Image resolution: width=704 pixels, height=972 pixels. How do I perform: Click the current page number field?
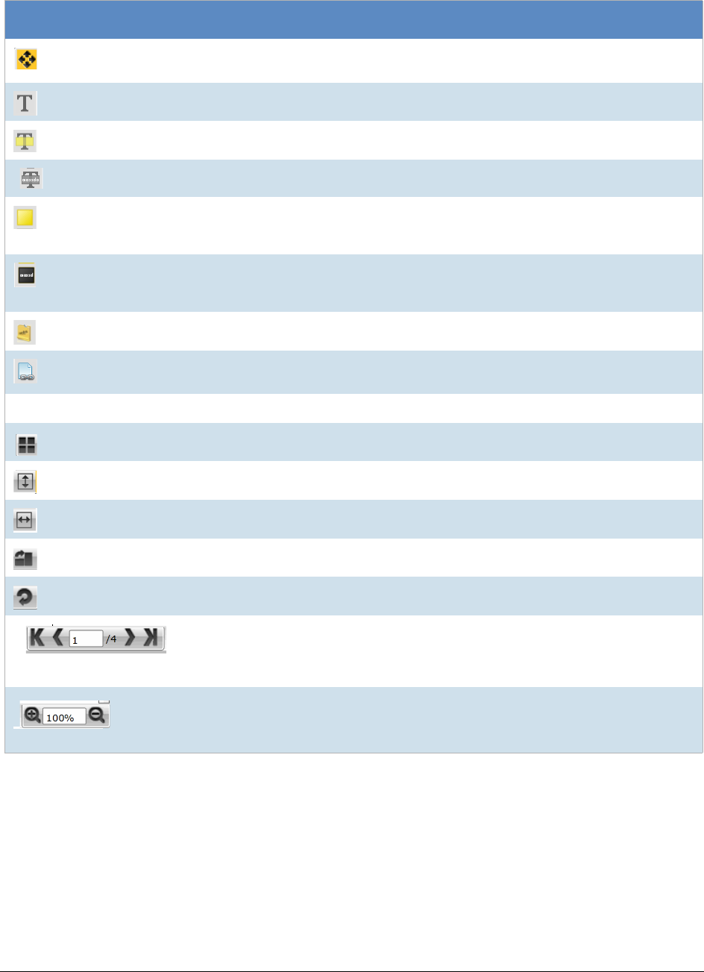tap(86, 640)
